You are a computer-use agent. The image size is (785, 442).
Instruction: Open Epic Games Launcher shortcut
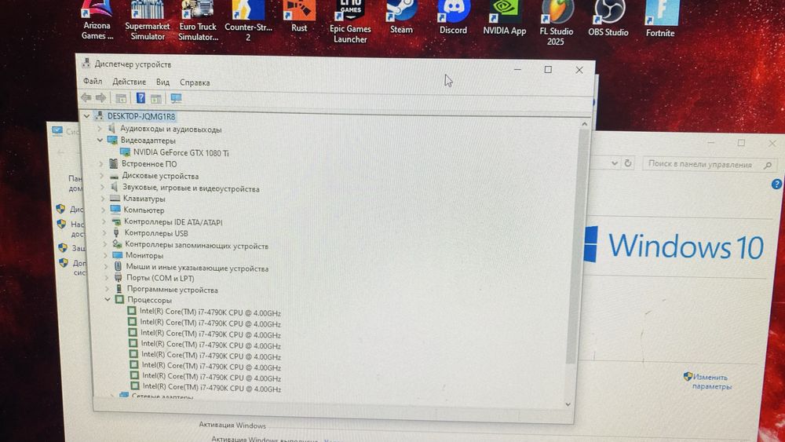(x=350, y=23)
